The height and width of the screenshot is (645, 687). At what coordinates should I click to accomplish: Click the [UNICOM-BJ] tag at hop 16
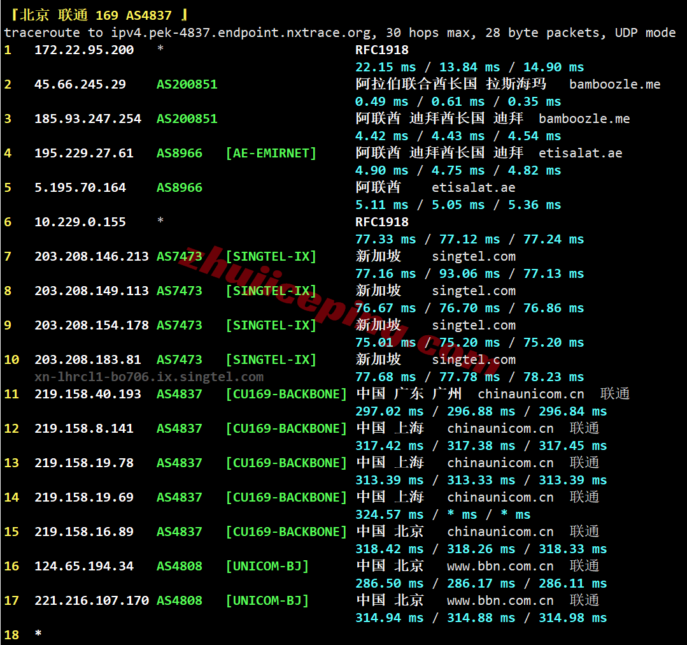click(267, 566)
